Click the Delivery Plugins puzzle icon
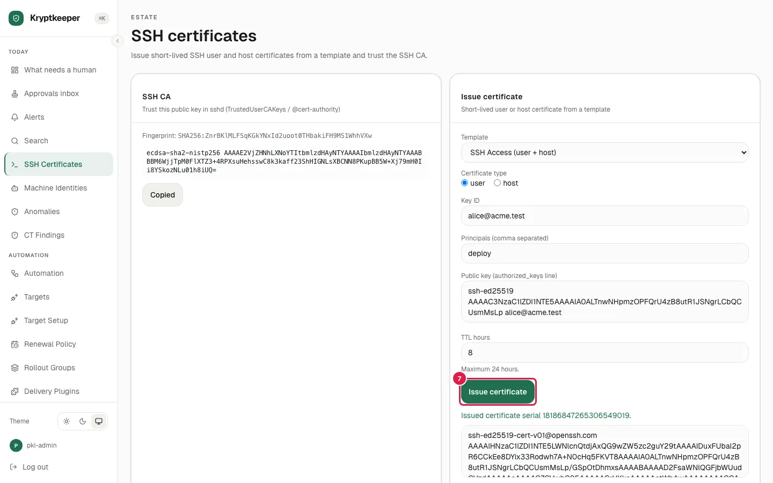The height and width of the screenshot is (483, 773). click(14, 392)
